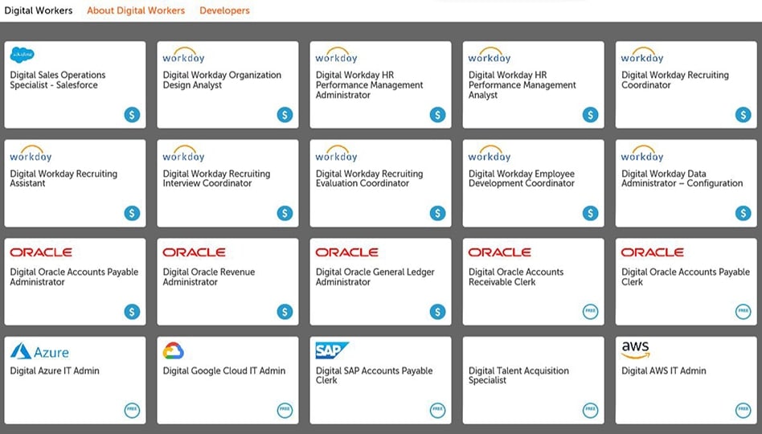Image resolution: width=762 pixels, height=434 pixels.
Task: Select Digital Azure IT Admin title
Action: point(55,371)
